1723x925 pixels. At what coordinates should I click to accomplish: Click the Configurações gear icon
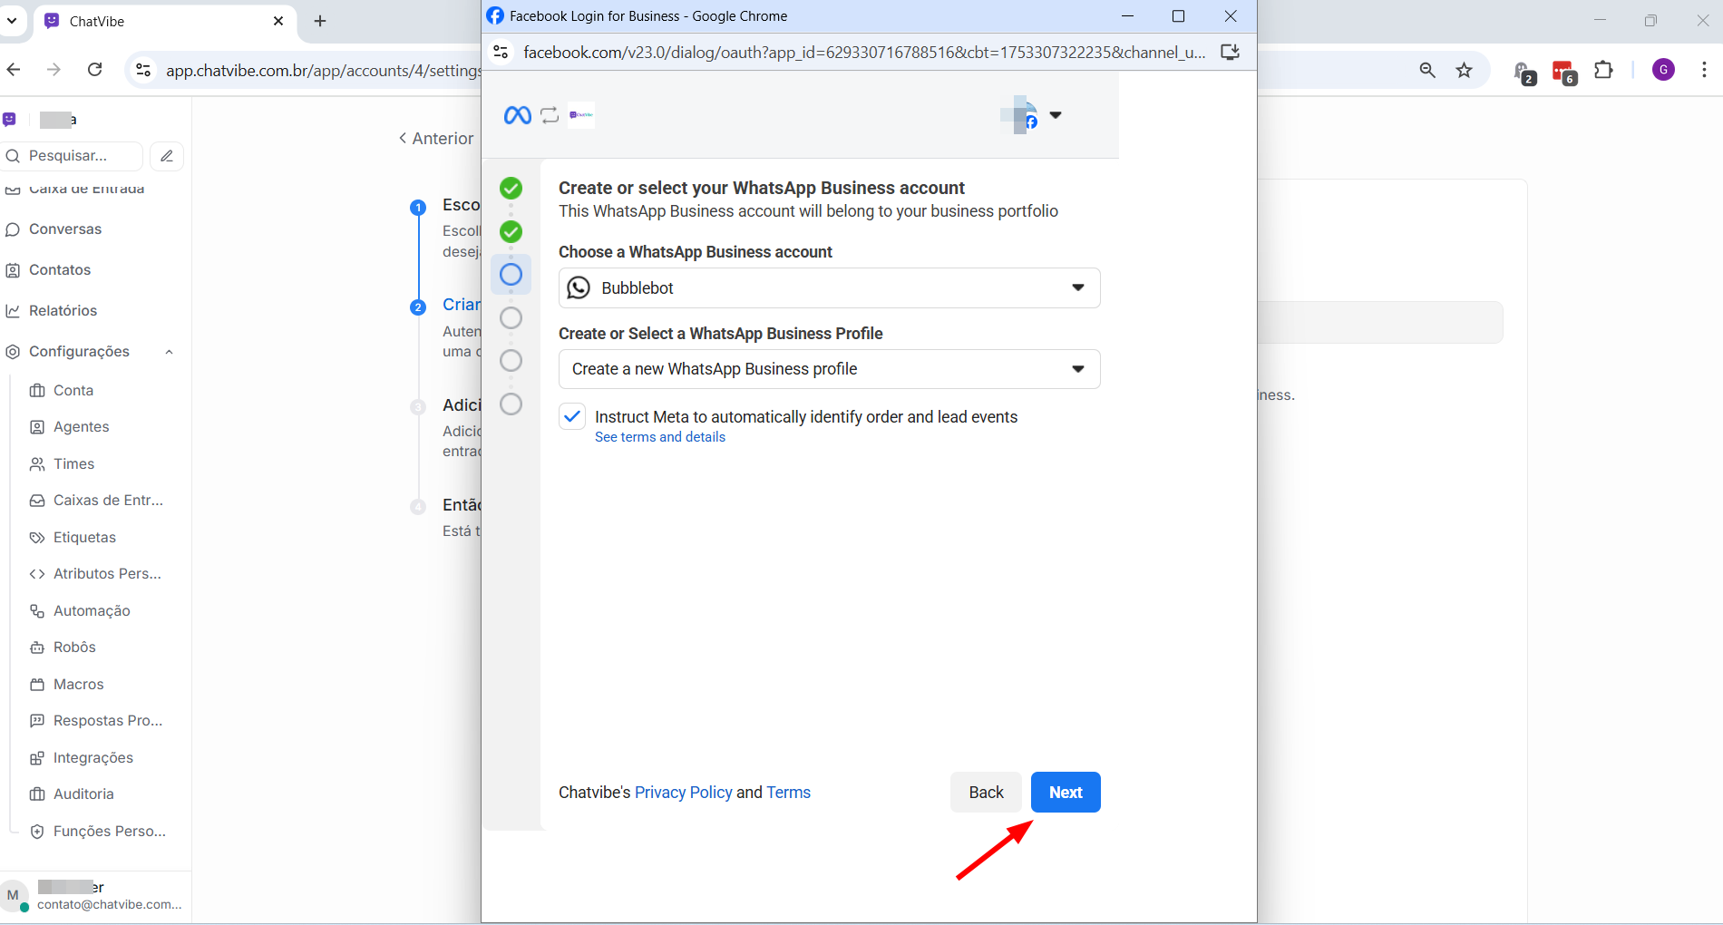13,352
